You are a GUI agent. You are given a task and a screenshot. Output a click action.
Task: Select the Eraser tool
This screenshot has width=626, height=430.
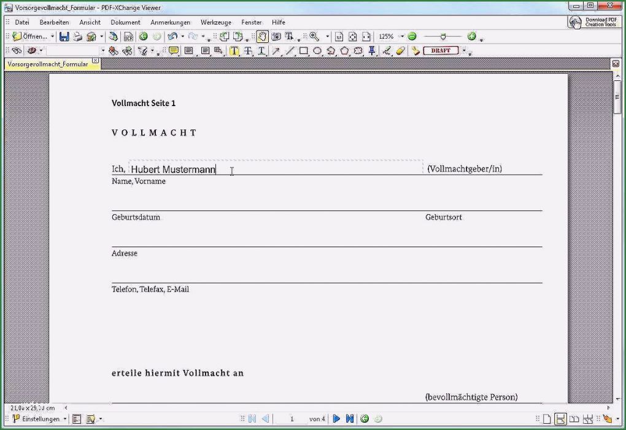coord(401,51)
